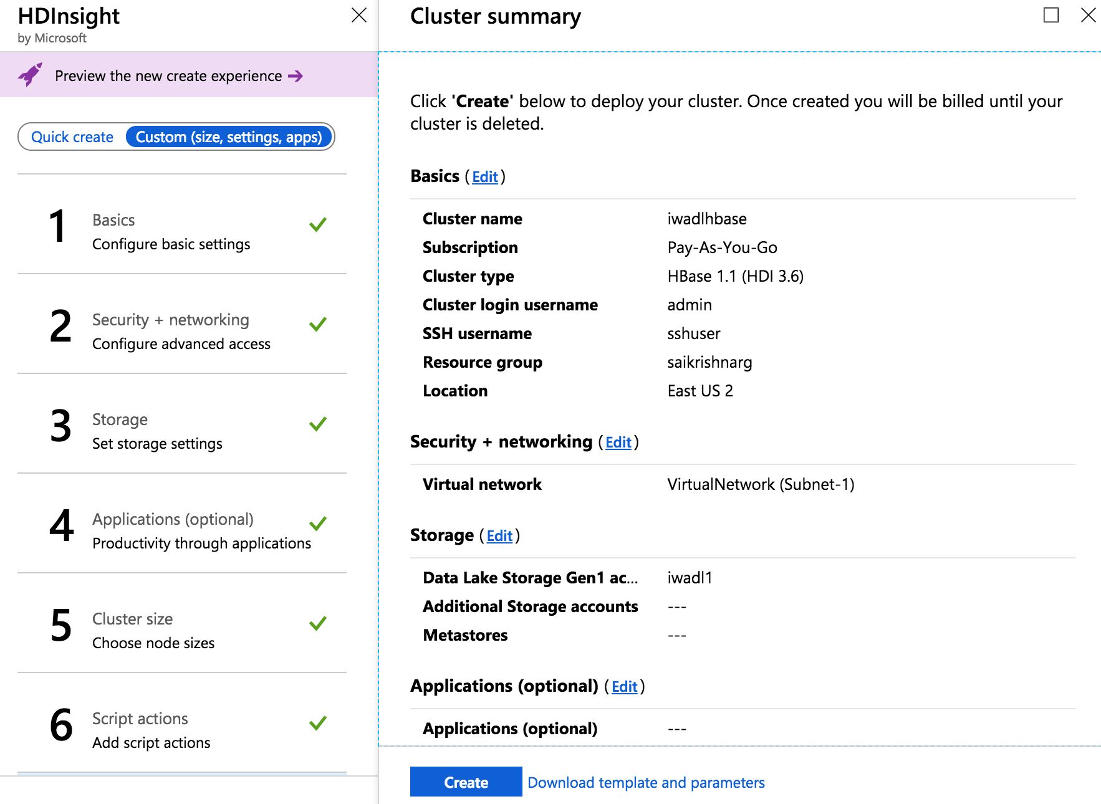
Task: Open step 1 Basics
Action: point(182,224)
